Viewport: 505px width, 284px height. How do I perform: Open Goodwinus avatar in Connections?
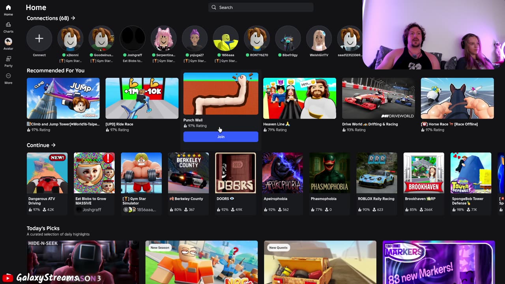click(101, 38)
